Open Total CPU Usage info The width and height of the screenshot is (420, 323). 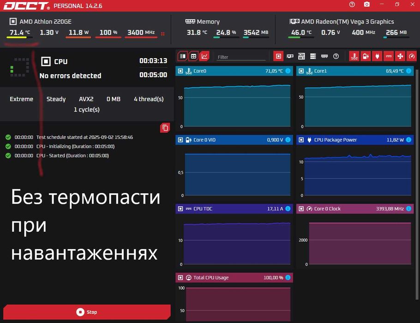point(288,277)
